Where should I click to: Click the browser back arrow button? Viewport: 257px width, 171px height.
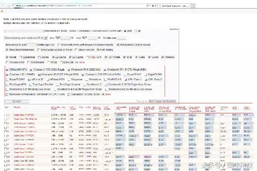click(2, 6)
